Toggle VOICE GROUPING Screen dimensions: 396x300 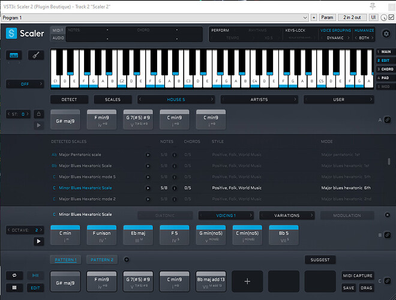335,31
